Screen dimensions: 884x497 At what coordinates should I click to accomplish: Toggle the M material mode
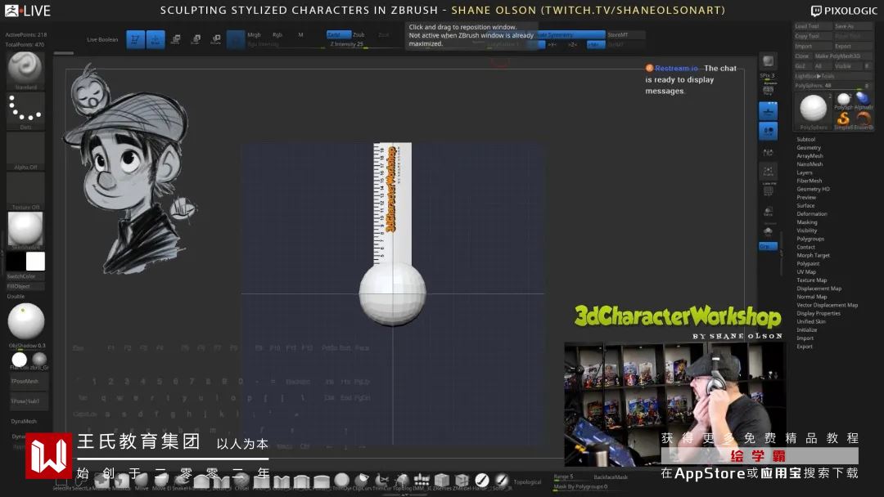point(300,35)
